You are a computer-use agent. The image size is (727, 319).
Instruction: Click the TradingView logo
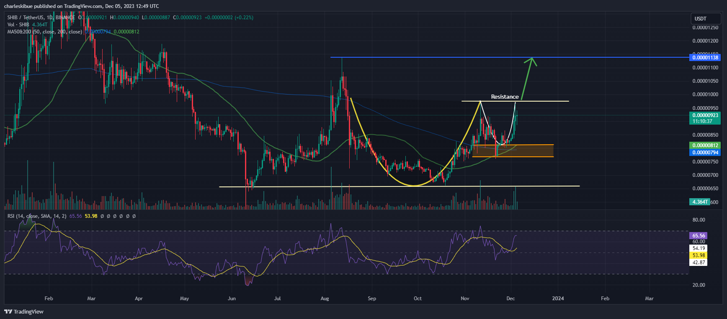pos(24,311)
